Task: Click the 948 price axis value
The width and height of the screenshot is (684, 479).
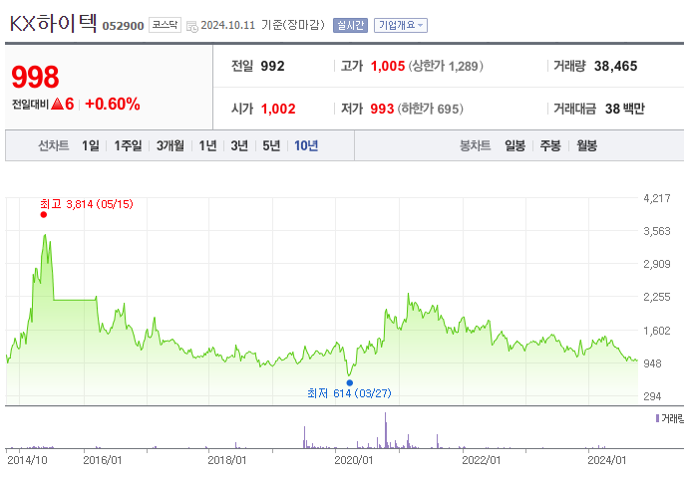Action: (652, 363)
